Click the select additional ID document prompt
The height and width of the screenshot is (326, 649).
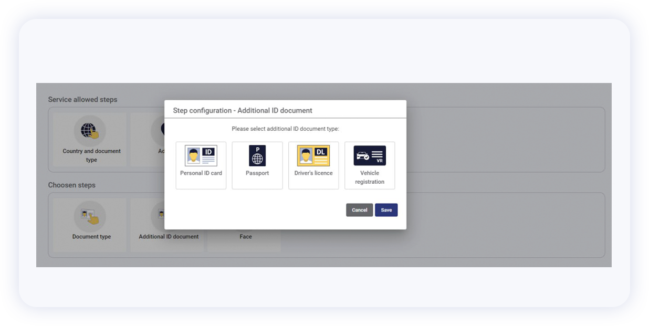point(285,129)
